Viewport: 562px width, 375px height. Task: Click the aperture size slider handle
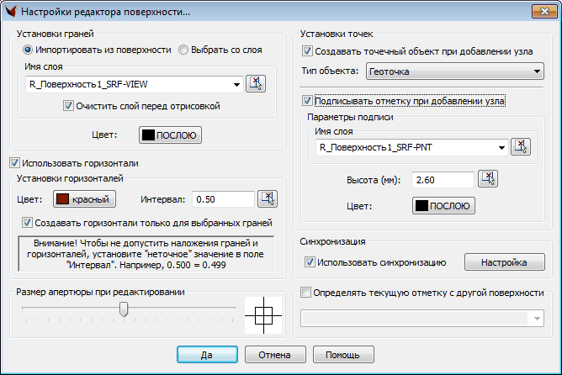point(124,309)
